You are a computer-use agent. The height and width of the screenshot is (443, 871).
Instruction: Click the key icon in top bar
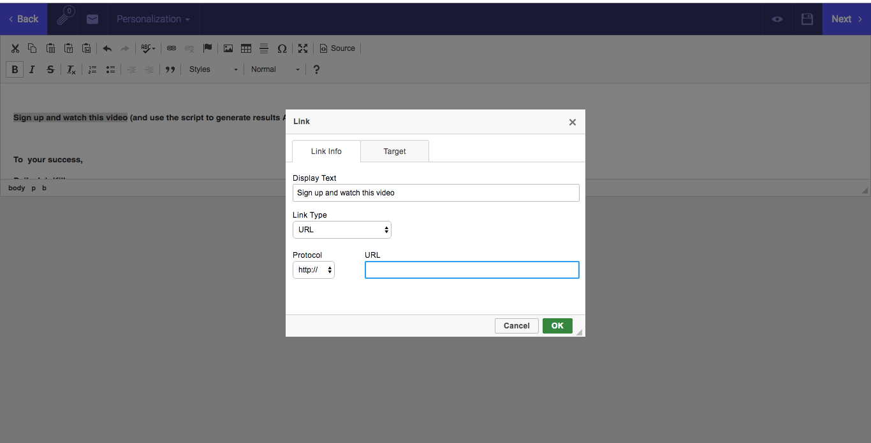(63, 18)
